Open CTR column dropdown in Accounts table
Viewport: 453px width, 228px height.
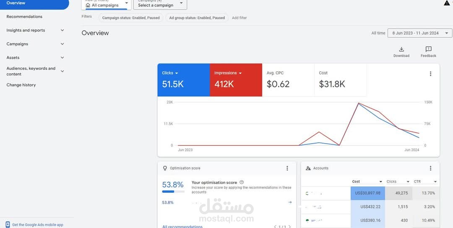click(435, 182)
